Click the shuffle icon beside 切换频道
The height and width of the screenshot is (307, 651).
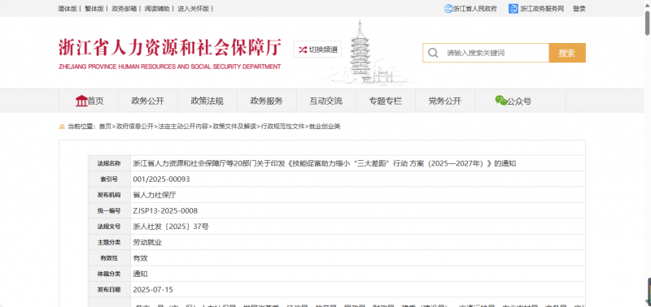[x=303, y=50]
